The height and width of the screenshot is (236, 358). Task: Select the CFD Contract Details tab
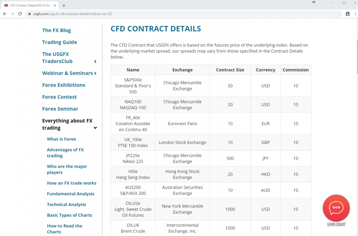pos(30,5)
